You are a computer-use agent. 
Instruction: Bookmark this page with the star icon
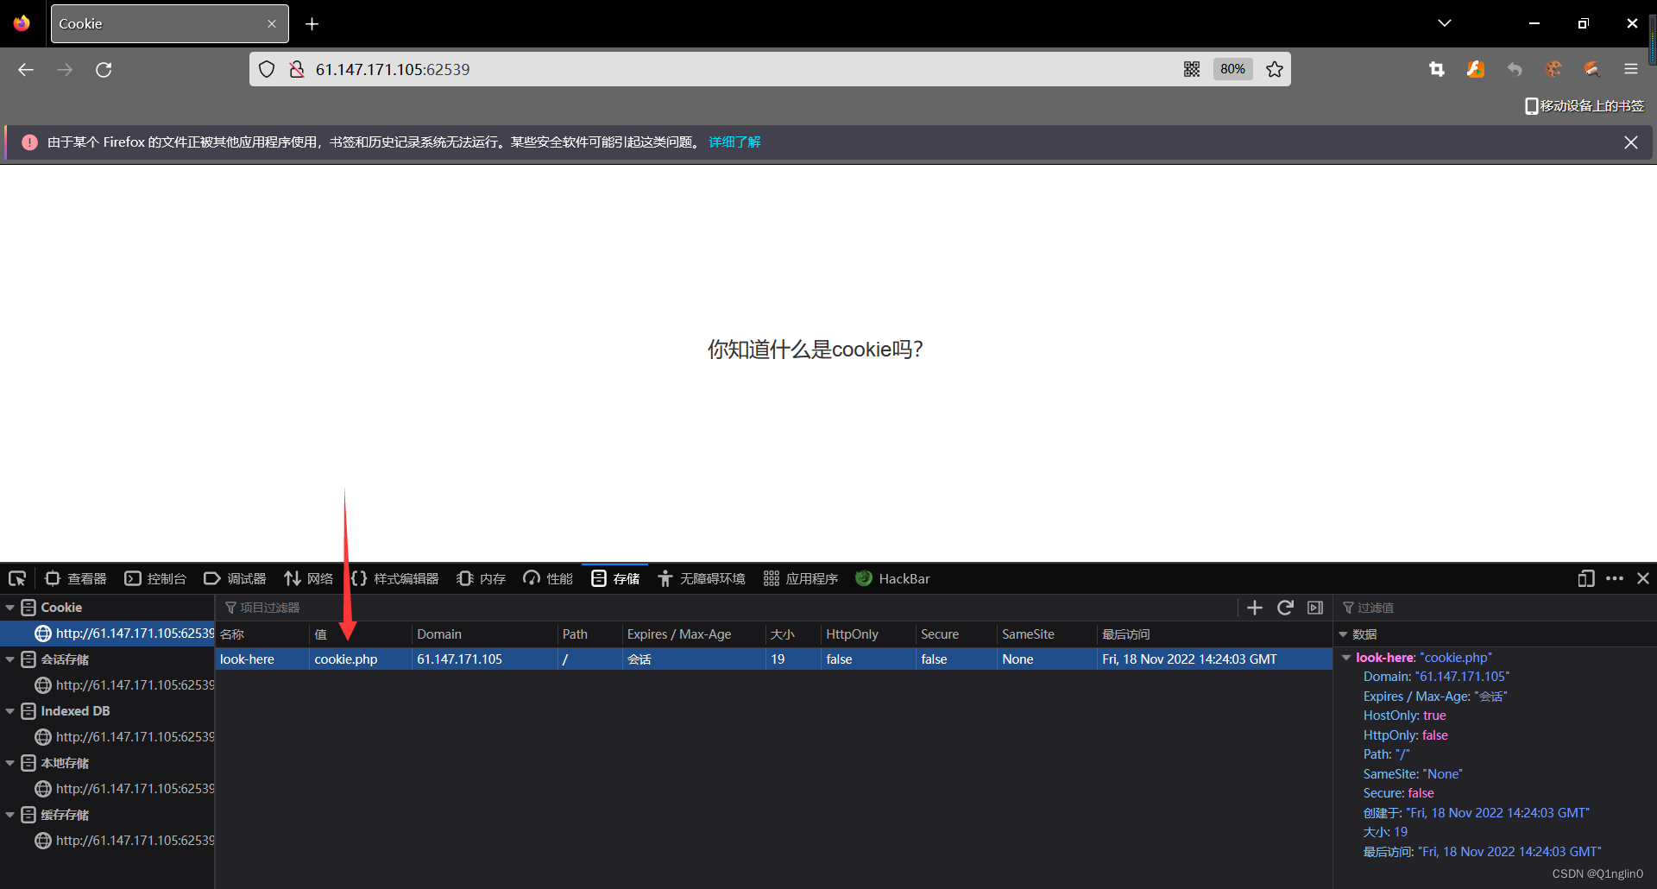click(1275, 70)
